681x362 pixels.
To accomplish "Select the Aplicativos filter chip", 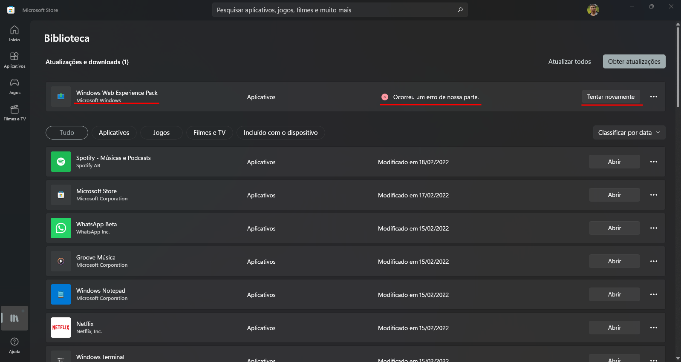I will pos(114,133).
